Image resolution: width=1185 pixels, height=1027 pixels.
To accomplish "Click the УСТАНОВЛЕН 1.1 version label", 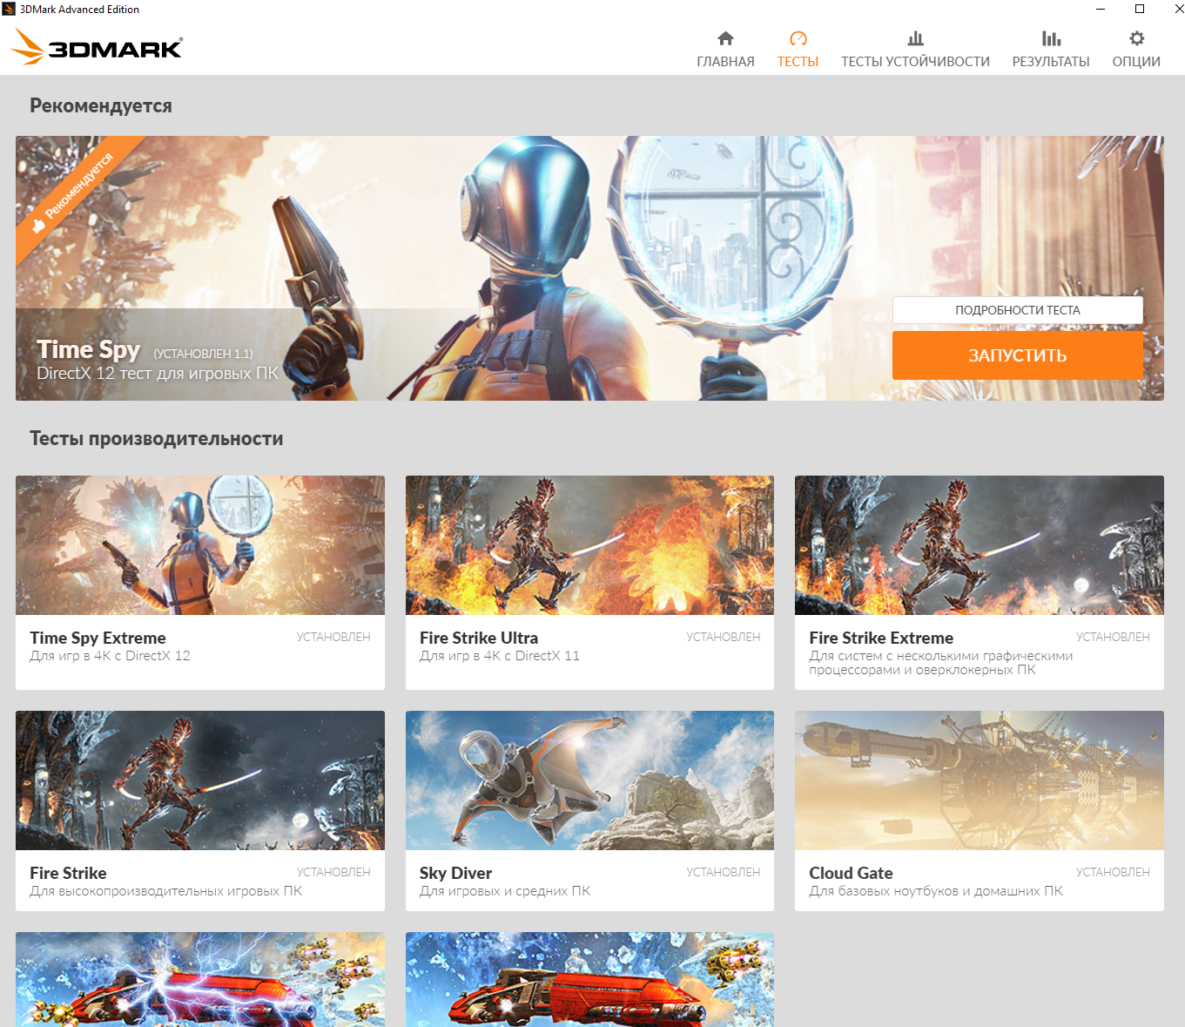I will (203, 354).
